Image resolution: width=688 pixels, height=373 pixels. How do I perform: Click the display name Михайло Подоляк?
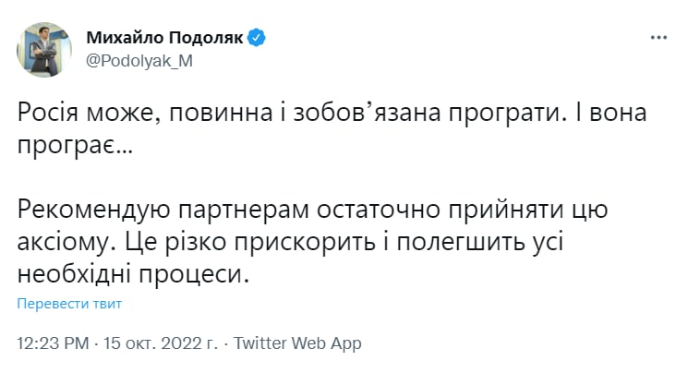[165, 38]
